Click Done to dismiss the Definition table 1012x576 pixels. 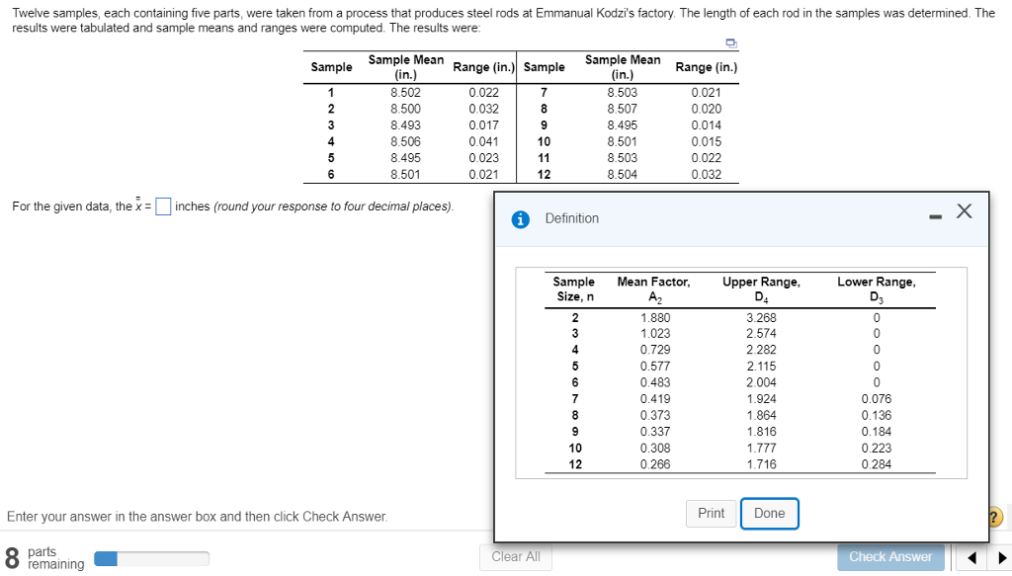pos(770,513)
